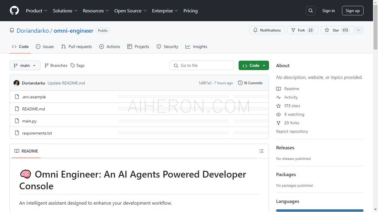Click the Sign in link

click(328, 11)
